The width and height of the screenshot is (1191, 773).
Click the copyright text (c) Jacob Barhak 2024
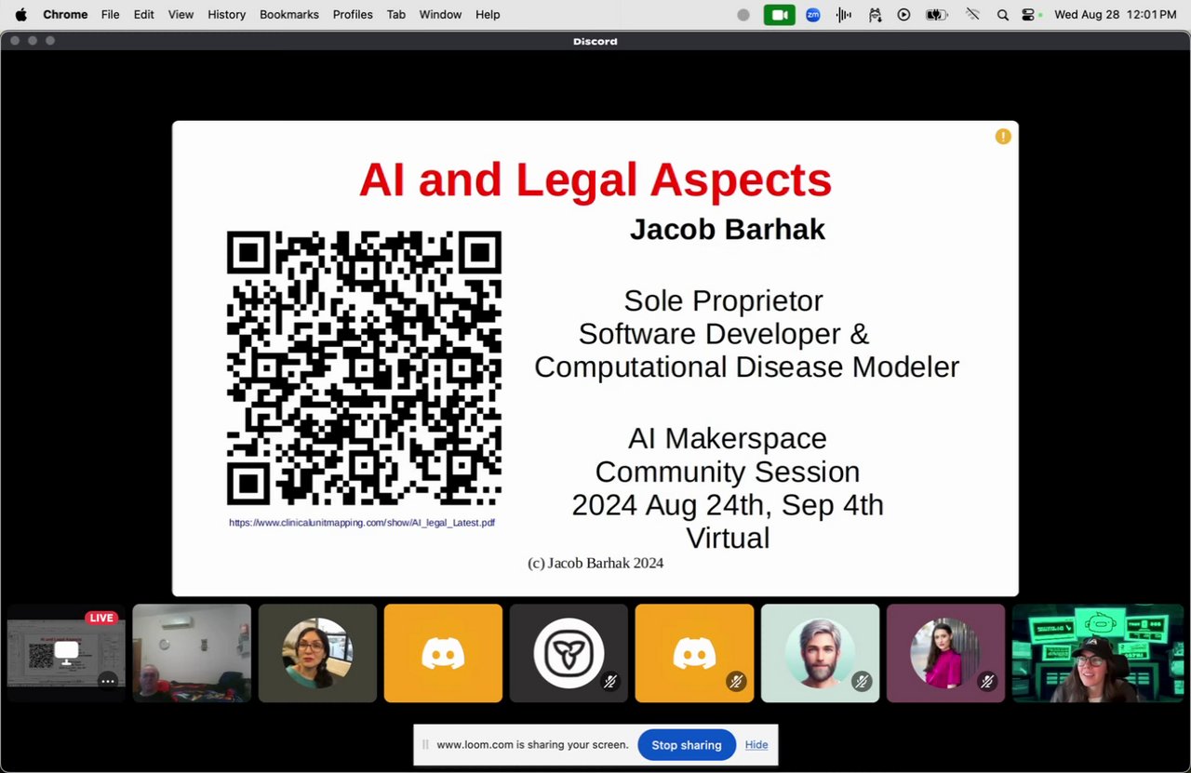click(x=595, y=563)
